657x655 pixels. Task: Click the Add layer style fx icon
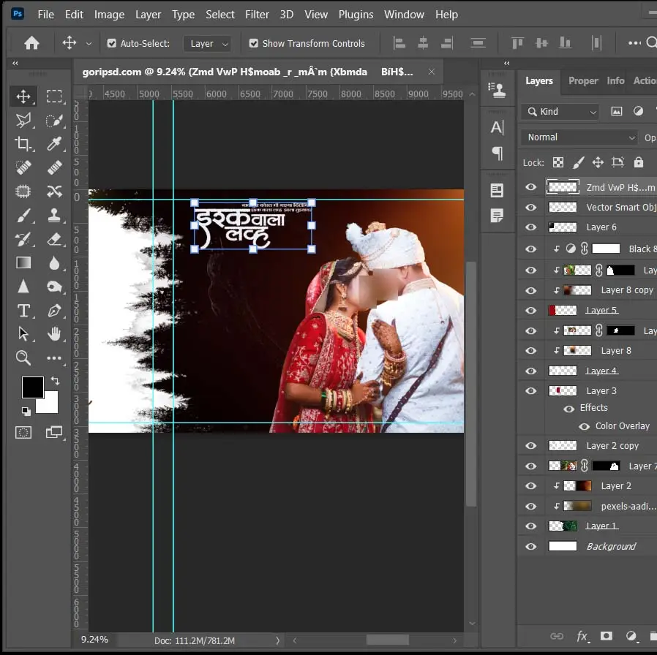pyautogui.click(x=582, y=636)
